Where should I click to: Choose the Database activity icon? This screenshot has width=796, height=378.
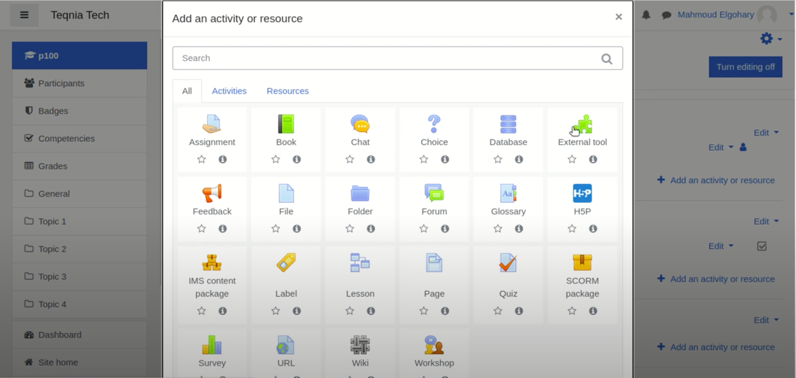click(508, 124)
